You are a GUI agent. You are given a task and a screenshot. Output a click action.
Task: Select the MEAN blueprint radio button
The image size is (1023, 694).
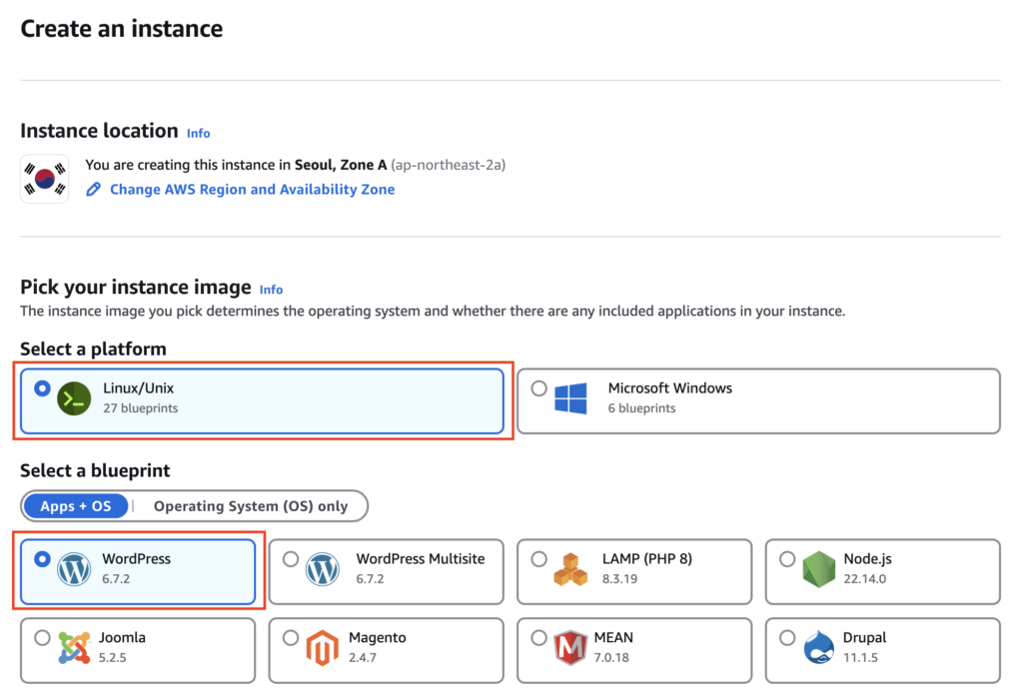point(538,638)
